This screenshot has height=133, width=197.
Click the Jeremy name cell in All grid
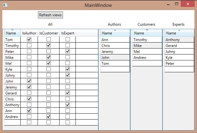[12, 87]
